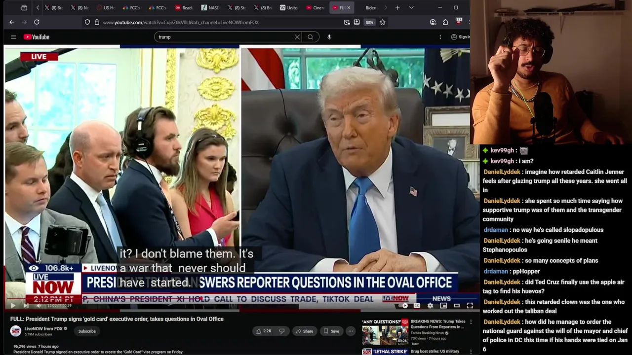Open a new browser tab with plus

pyautogui.click(x=397, y=8)
